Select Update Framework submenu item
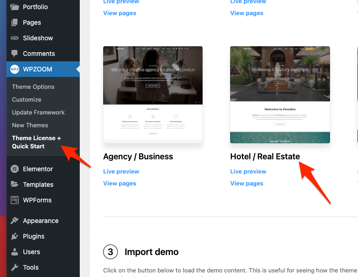358x277 pixels. [x=39, y=112]
